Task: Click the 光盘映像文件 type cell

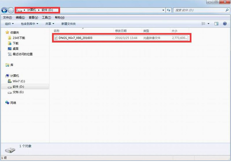Action: [x=152, y=38]
